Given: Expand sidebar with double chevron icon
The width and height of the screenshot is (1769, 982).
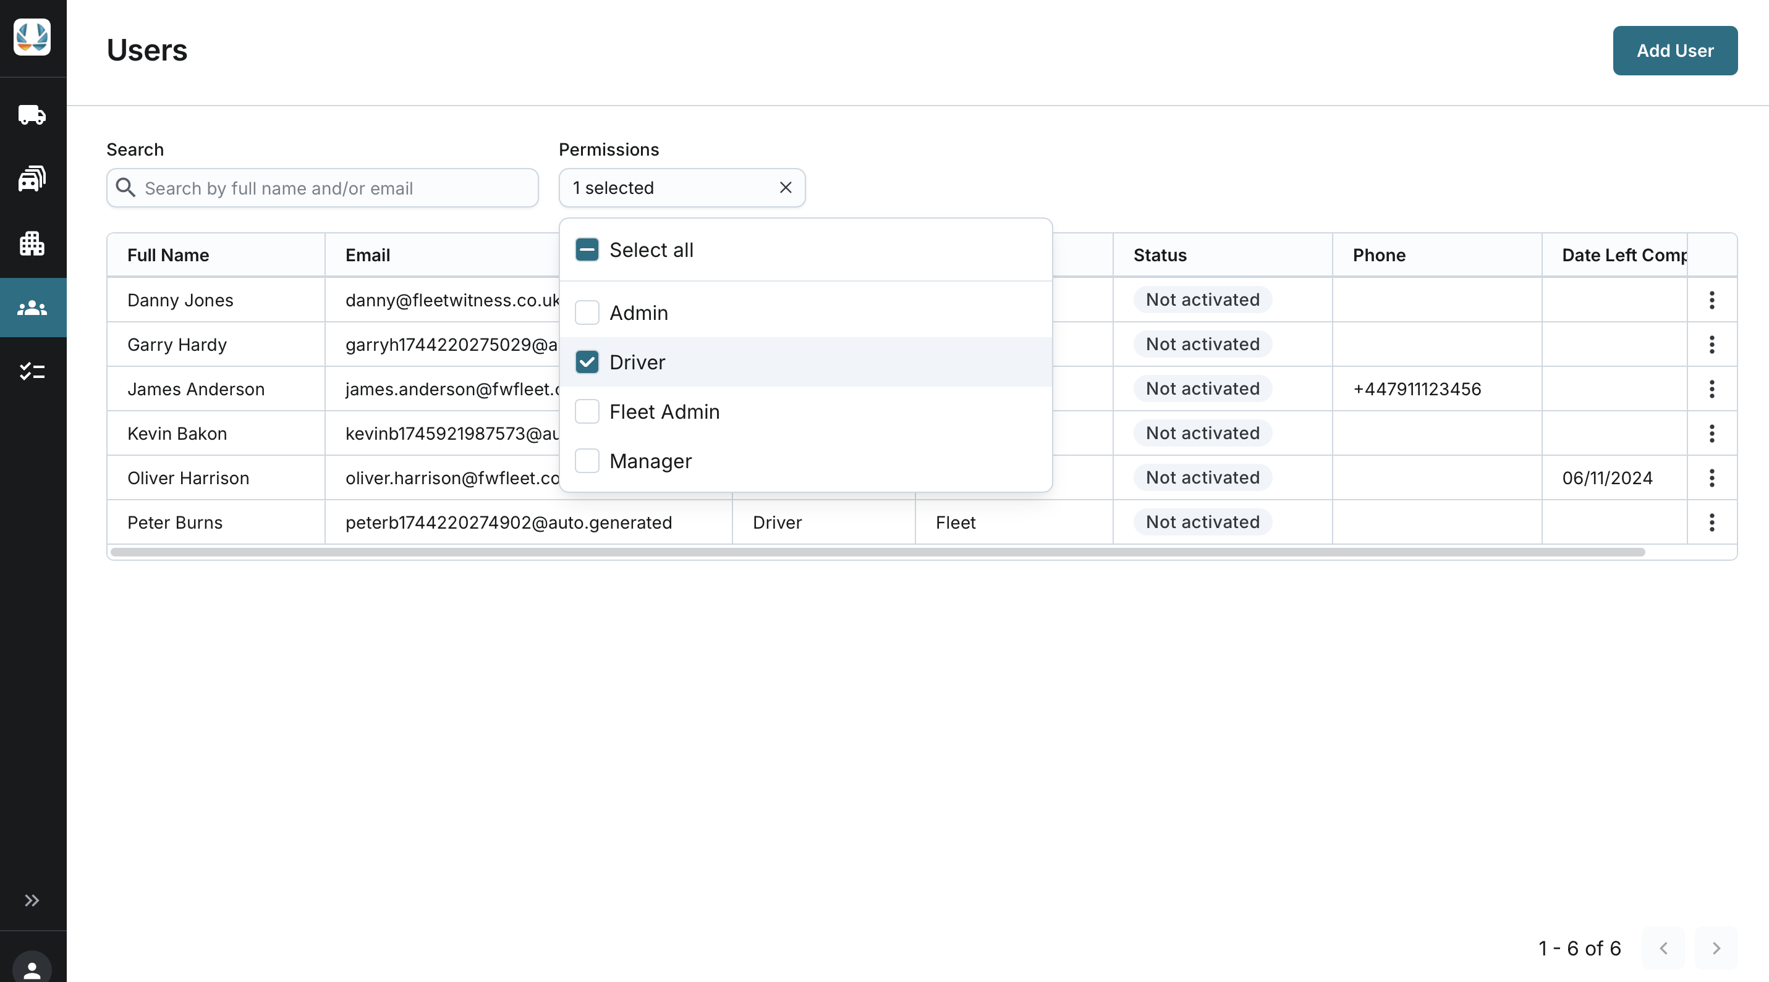Looking at the screenshot, I should (32, 900).
